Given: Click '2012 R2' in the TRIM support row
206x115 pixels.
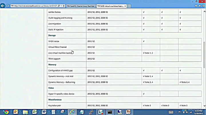Looking at the screenshot, I should pyautogui.click(x=91, y=59).
